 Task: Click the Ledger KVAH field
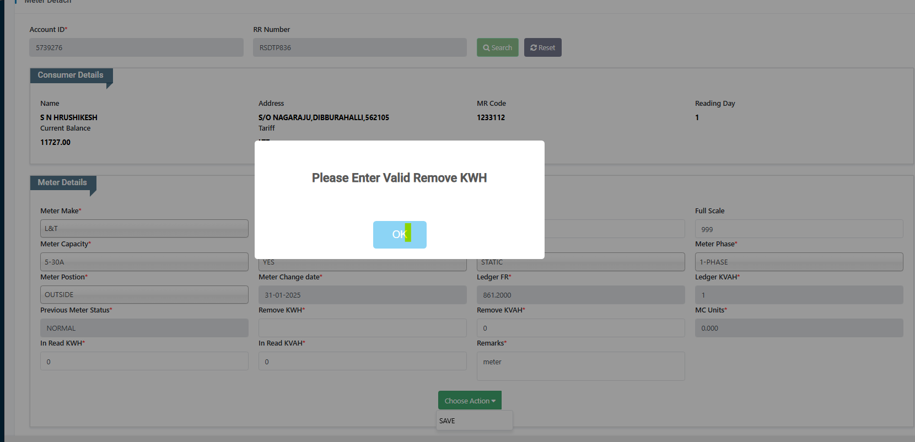799,295
